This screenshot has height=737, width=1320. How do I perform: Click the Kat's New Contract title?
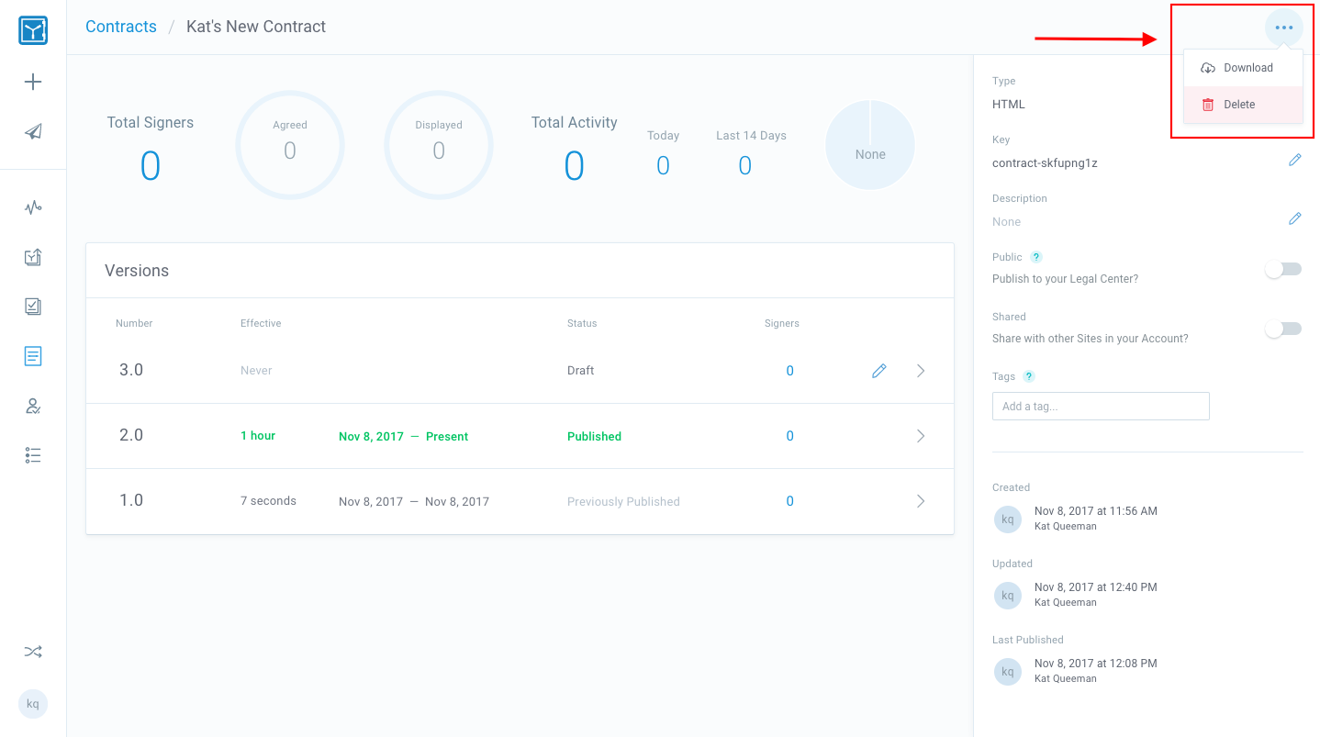[x=256, y=27]
